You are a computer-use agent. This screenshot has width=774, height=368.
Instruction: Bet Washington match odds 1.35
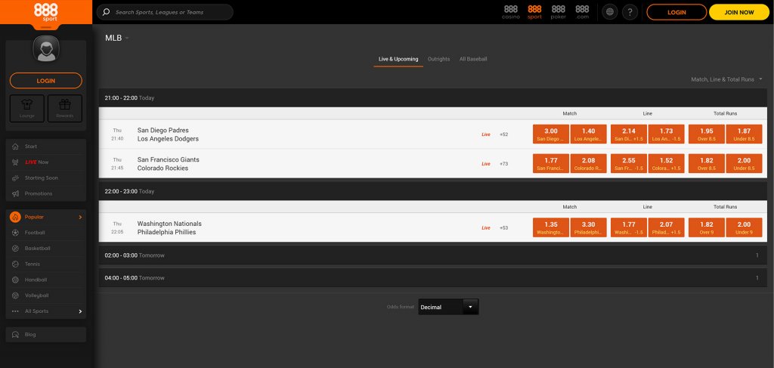coord(551,227)
